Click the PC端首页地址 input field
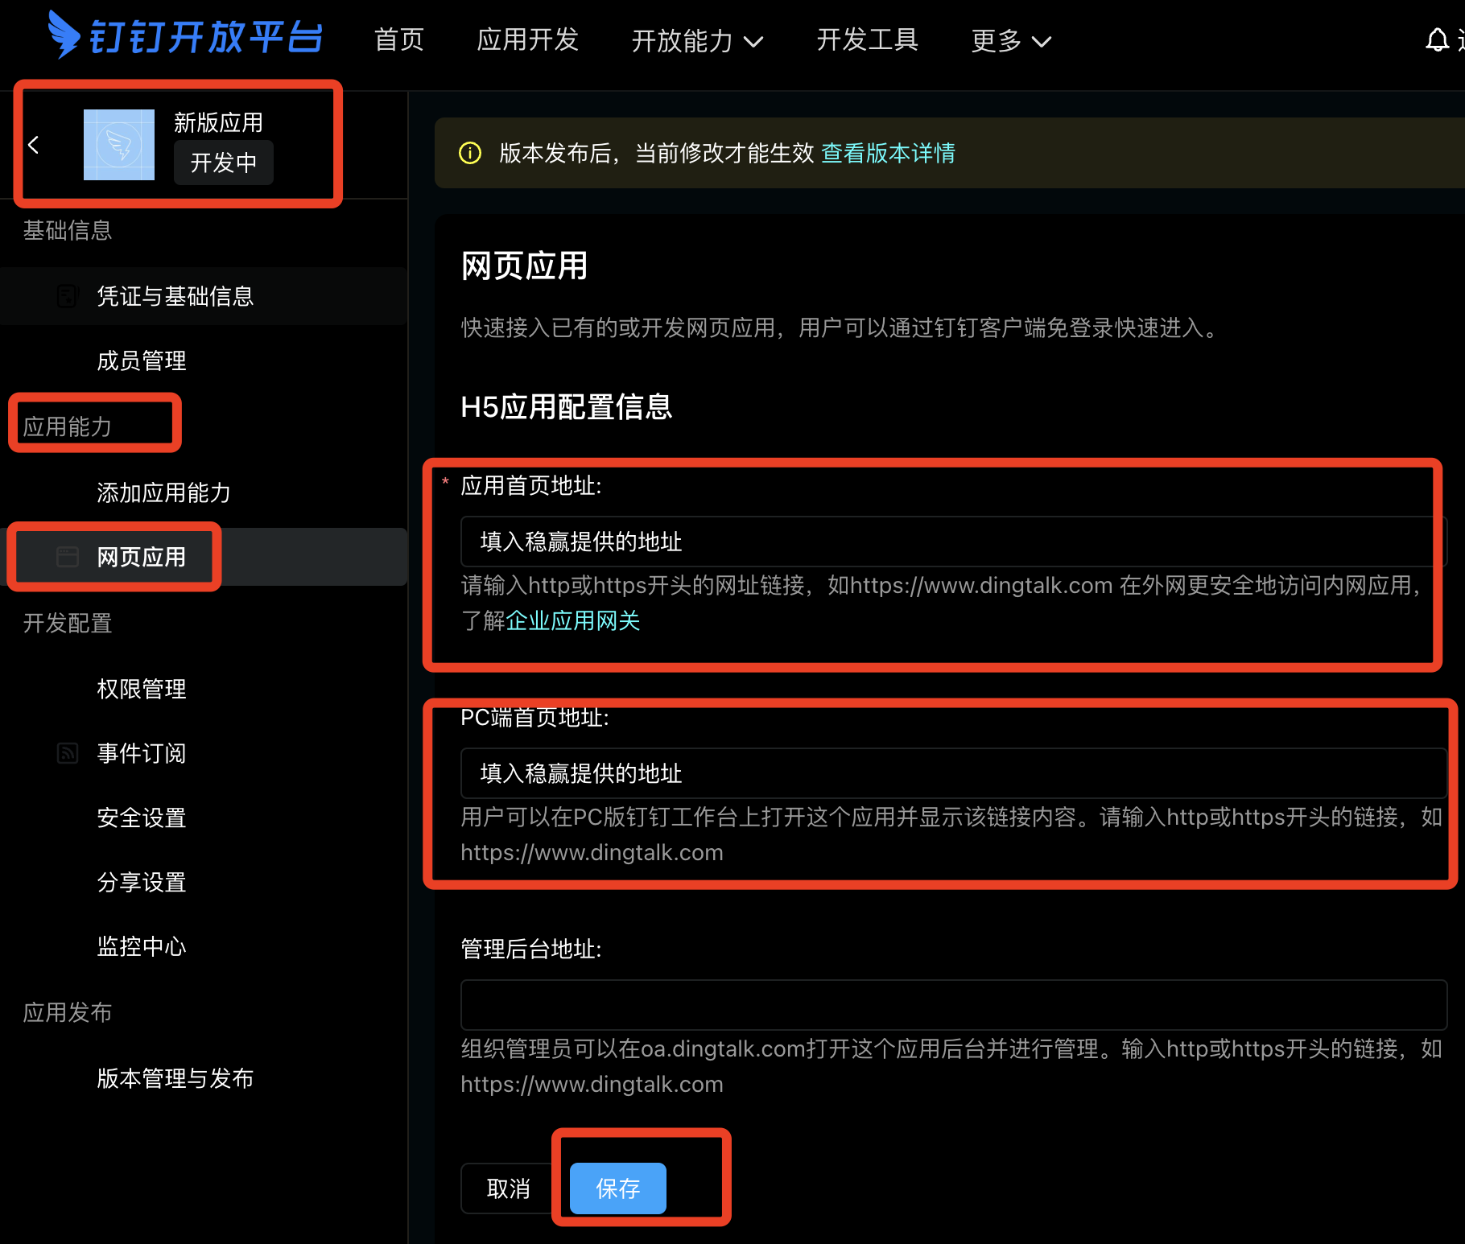 click(954, 773)
